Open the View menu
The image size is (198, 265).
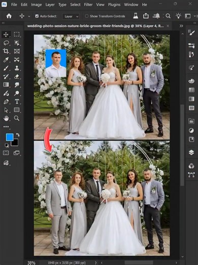(x=100, y=5)
